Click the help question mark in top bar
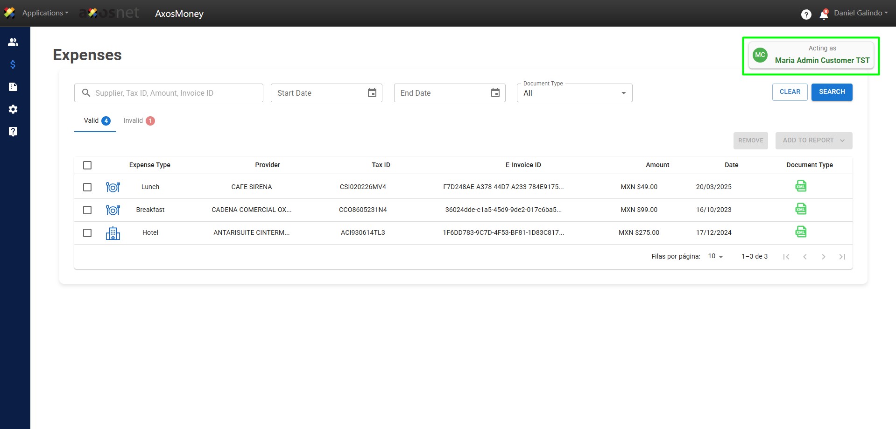 [806, 14]
